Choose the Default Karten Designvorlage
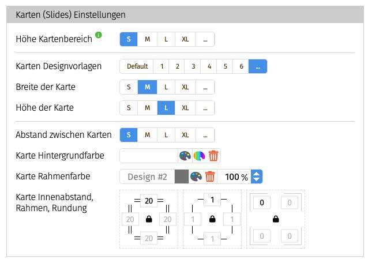368x263 pixels. coord(137,66)
